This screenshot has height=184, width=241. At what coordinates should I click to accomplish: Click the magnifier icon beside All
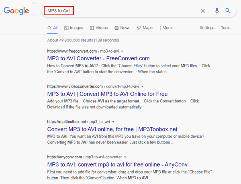pyautogui.click(x=49, y=28)
